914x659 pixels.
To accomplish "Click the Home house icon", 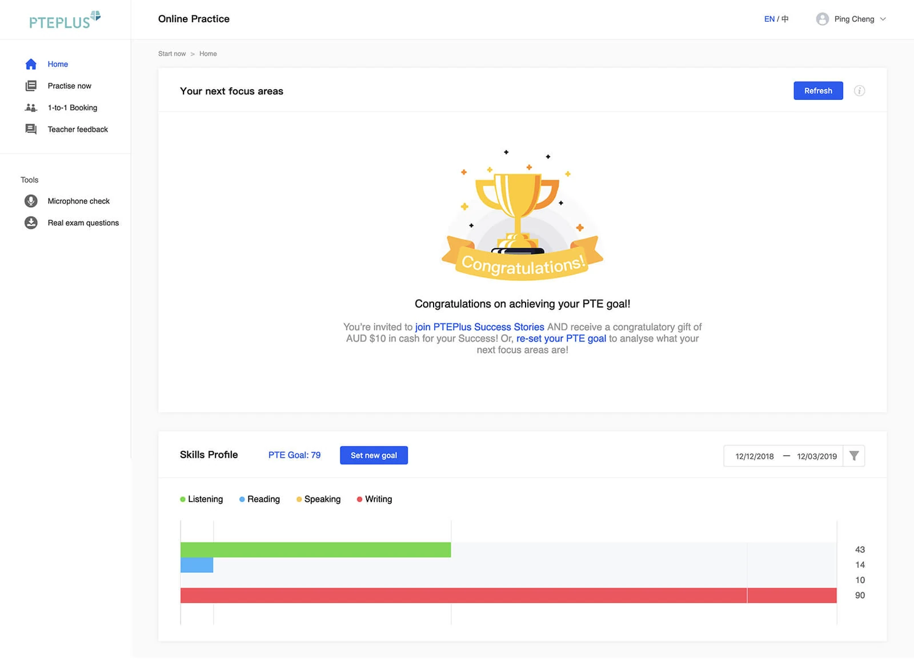I will (x=31, y=64).
